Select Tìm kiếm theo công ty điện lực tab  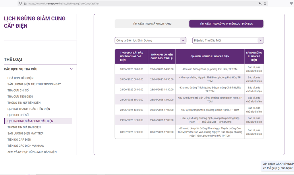coord(226,24)
